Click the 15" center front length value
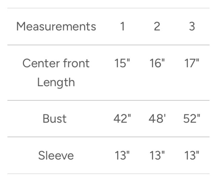The height and width of the screenshot is (194, 220). (122, 63)
